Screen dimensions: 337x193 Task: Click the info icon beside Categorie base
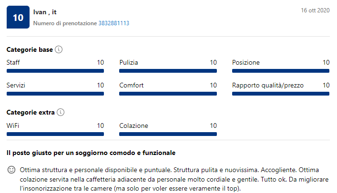pos(59,49)
